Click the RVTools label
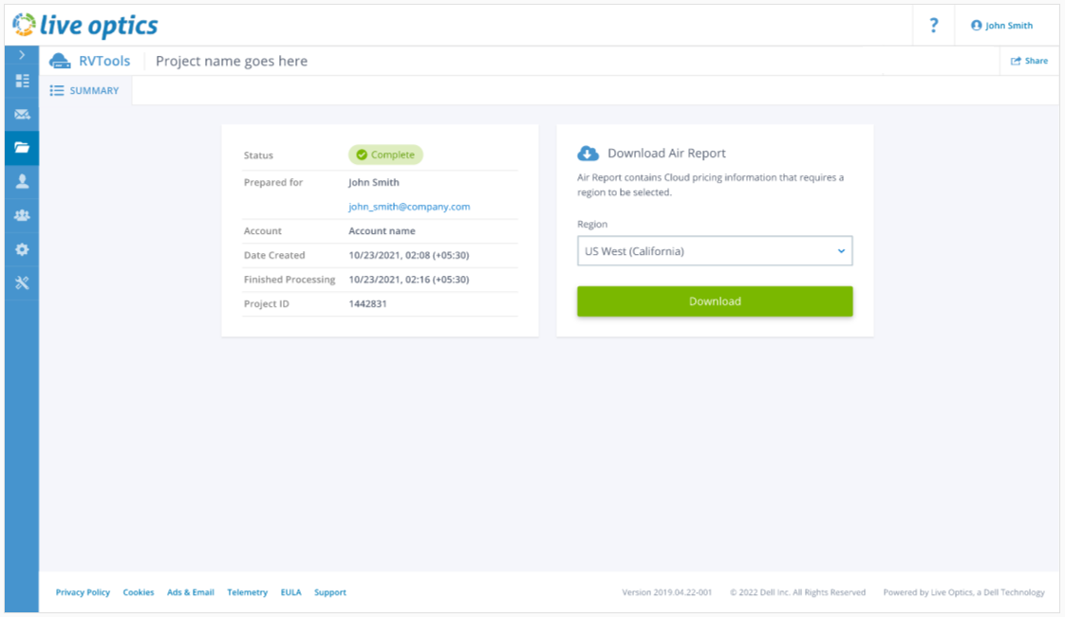 [103, 61]
